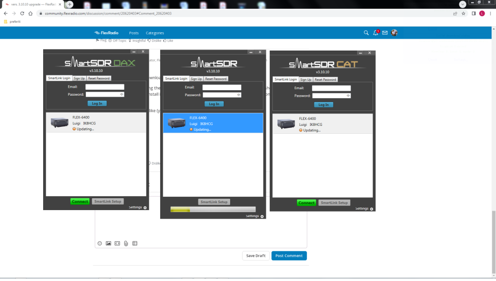
Task: Click Off Topic reaction on comment
Action: point(118,41)
